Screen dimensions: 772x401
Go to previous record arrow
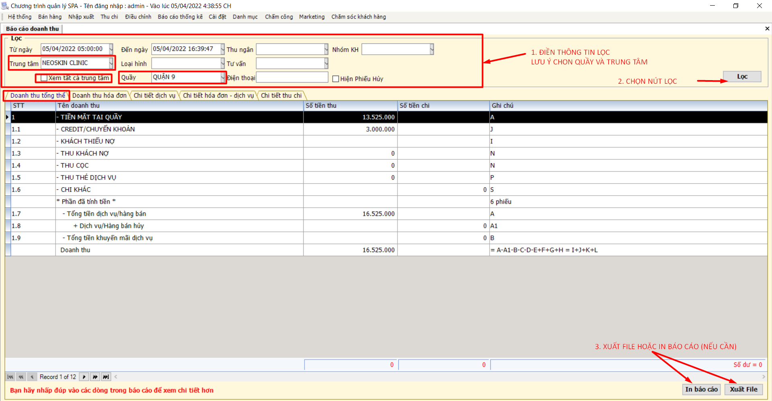(x=32, y=377)
